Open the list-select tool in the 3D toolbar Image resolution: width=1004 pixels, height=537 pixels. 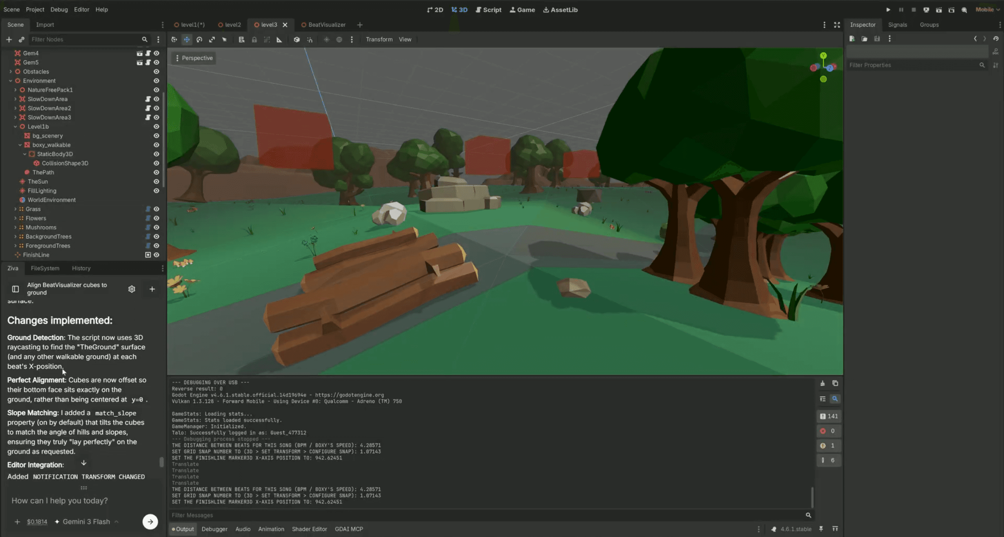coord(242,40)
